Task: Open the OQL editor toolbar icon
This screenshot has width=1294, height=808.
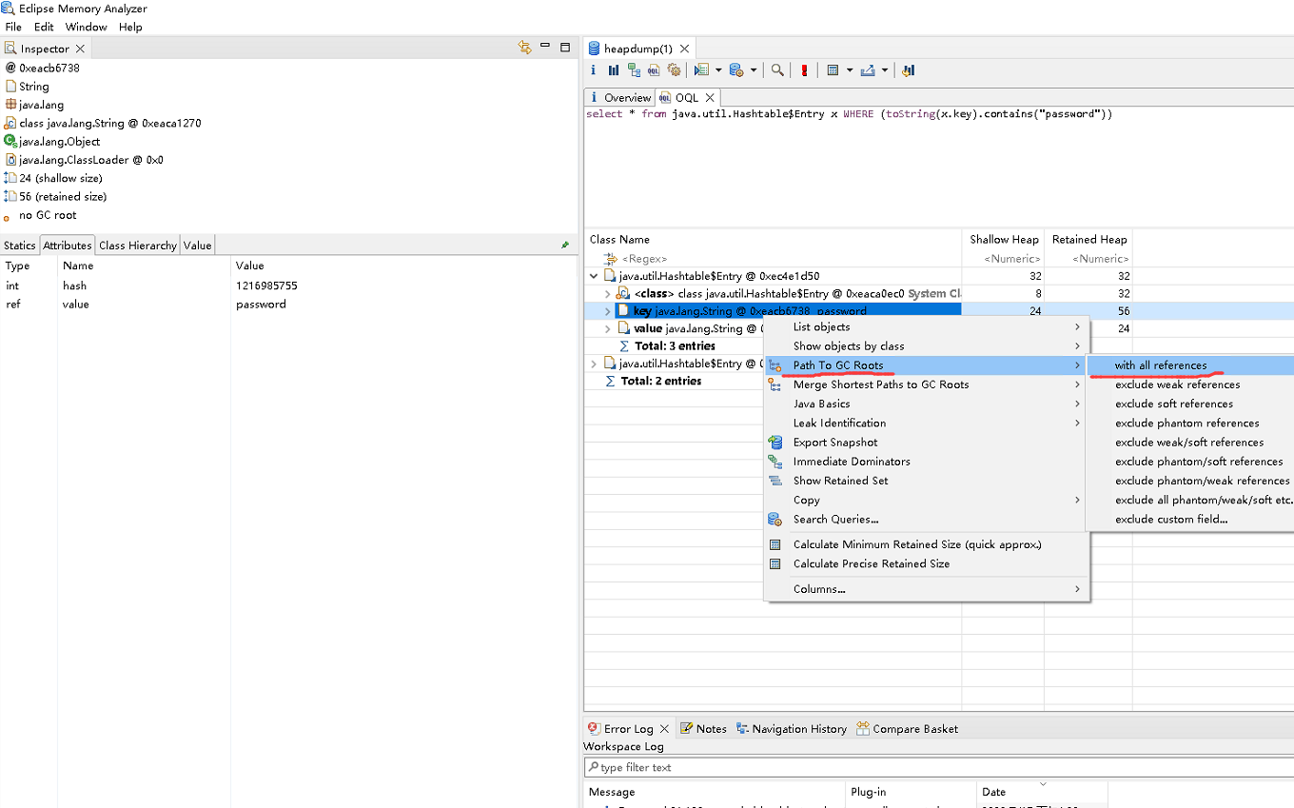Action: tap(654, 69)
